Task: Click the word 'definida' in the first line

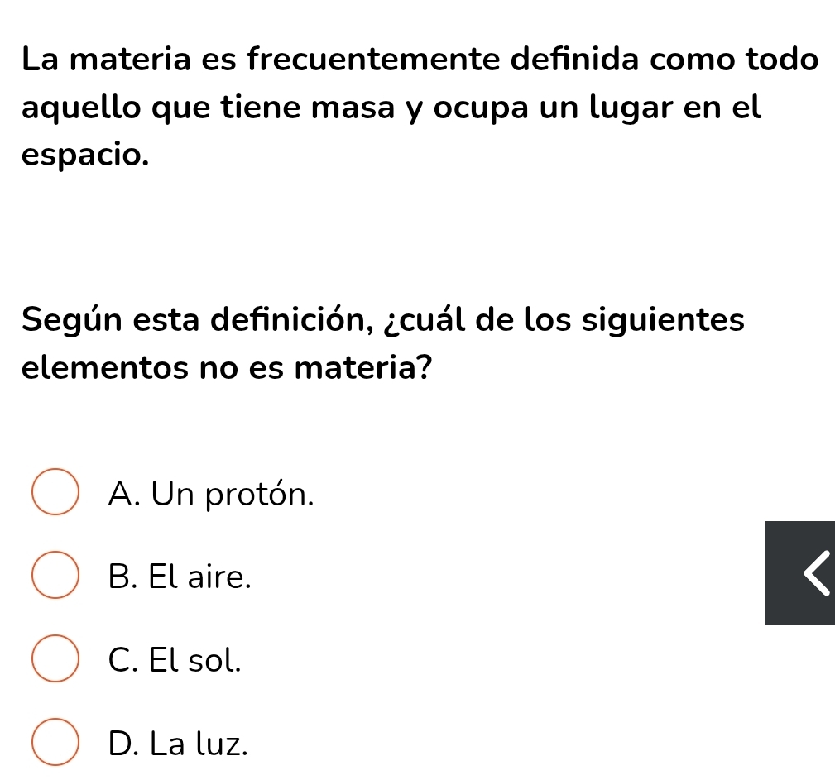Action: [574, 59]
